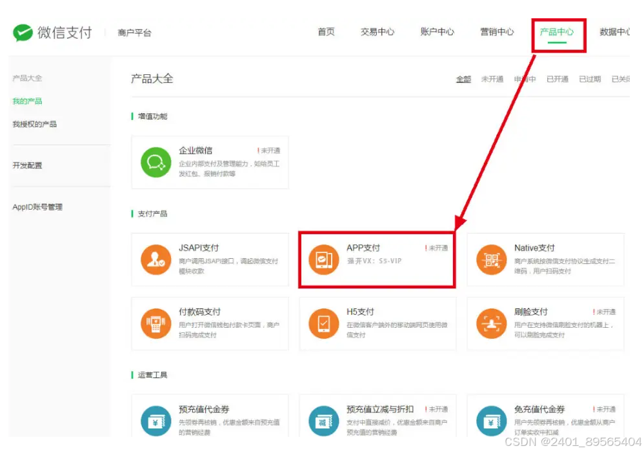Click the APP支付 orange phone icon
The height and width of the screenshot is (453, 644).
324,259
